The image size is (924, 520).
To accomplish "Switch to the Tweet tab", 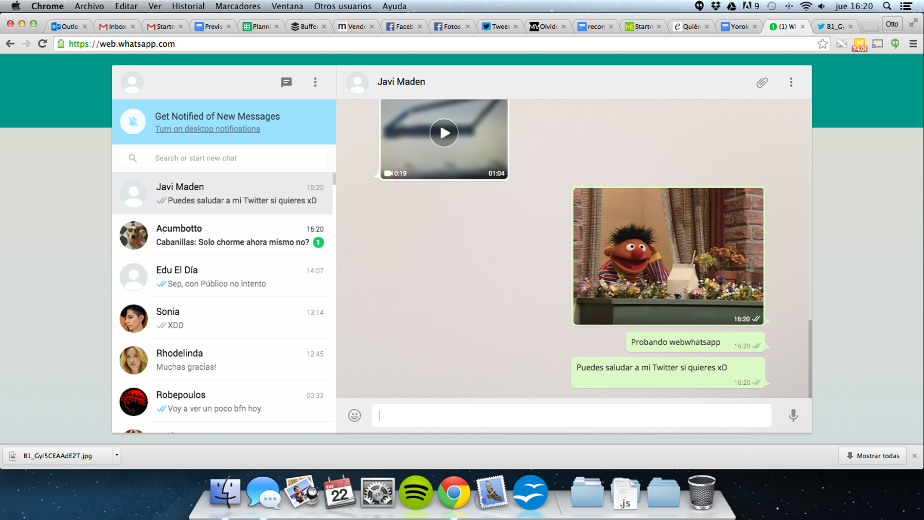I will (499, 26).
